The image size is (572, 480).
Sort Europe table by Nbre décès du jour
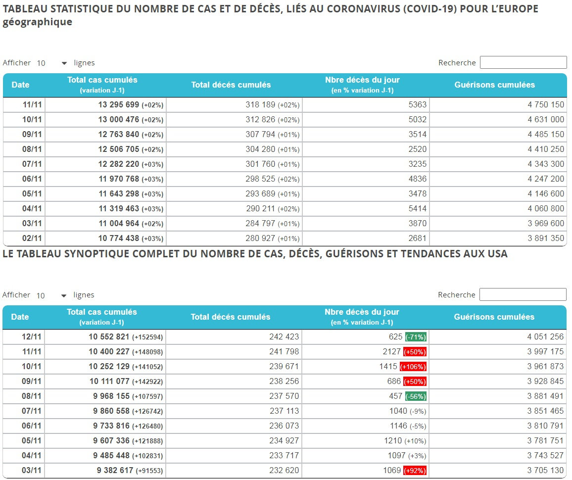[x=362, y=85]
